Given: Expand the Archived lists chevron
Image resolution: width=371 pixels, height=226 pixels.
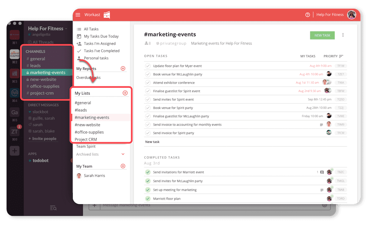Looking at the screenshot, I should [x=123, y=154].
